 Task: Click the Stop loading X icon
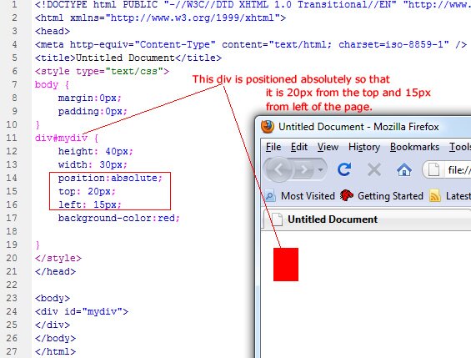(374, 169)
